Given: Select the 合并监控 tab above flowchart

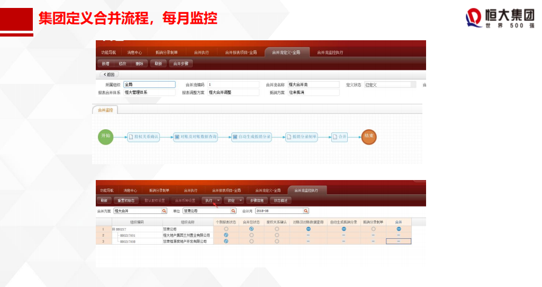Looking at the screenshot, I should 105,110.
